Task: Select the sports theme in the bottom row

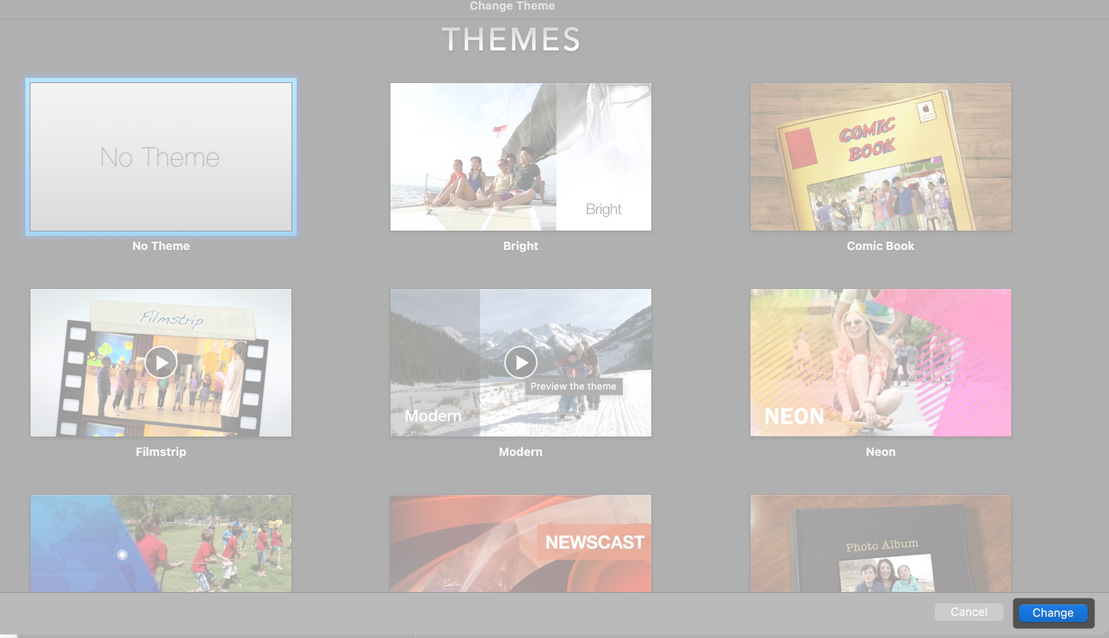Action: click(x=161, y=543)
